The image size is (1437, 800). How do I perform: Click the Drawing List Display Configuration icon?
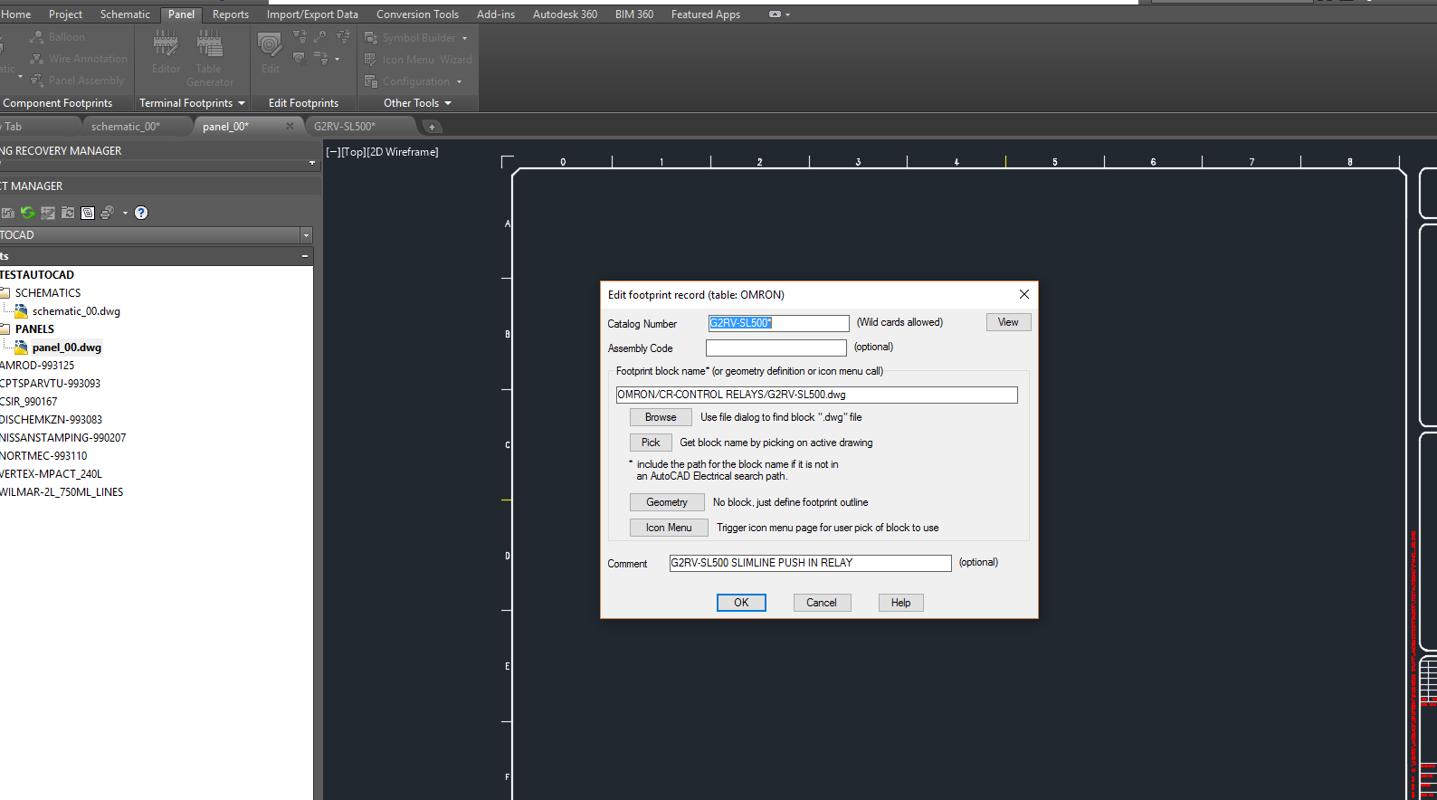[88, 213]
